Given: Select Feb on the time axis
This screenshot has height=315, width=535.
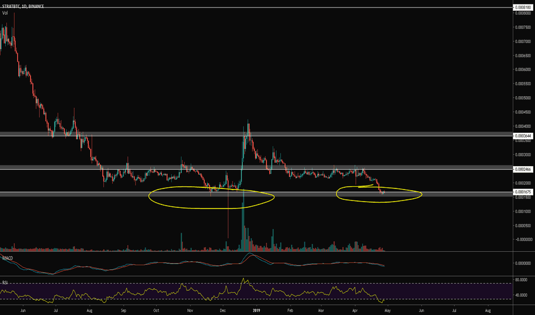Looking at the screenshot, I should point(290,310).
